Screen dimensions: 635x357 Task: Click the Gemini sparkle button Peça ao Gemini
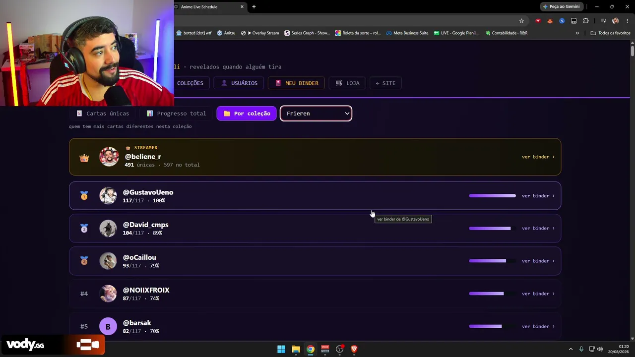tap(561, 7)
